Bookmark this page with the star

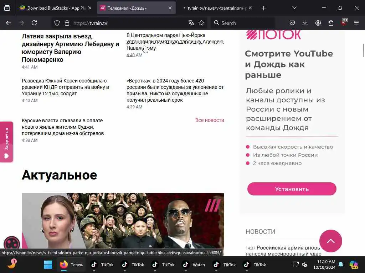201,23
